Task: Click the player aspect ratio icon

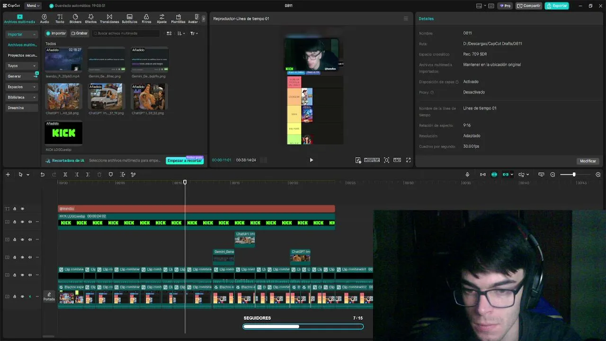Action: pos(397,160)
